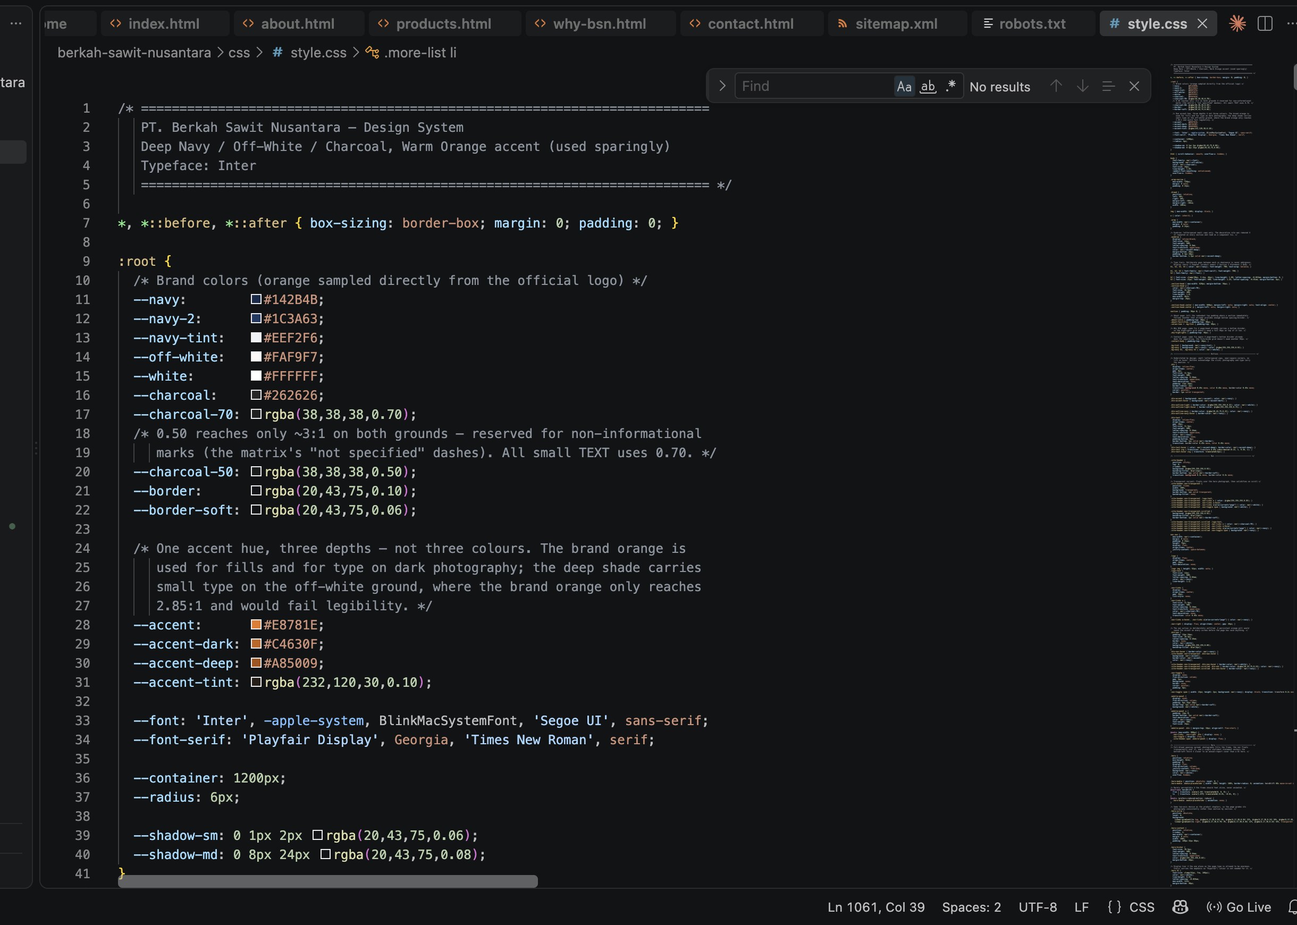Open swatch for --accent #E8781E
The image size is (1297, 925).
pyautogui.click(x=256, y=624)
